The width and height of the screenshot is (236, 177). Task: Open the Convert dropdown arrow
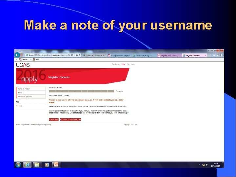coord(31,59)
